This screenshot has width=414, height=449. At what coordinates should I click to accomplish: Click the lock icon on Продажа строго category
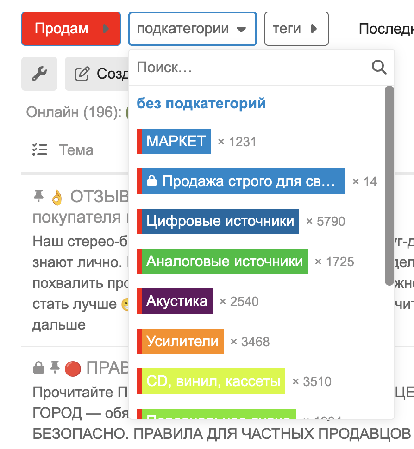pyautogui.click(x=151, y=181)
